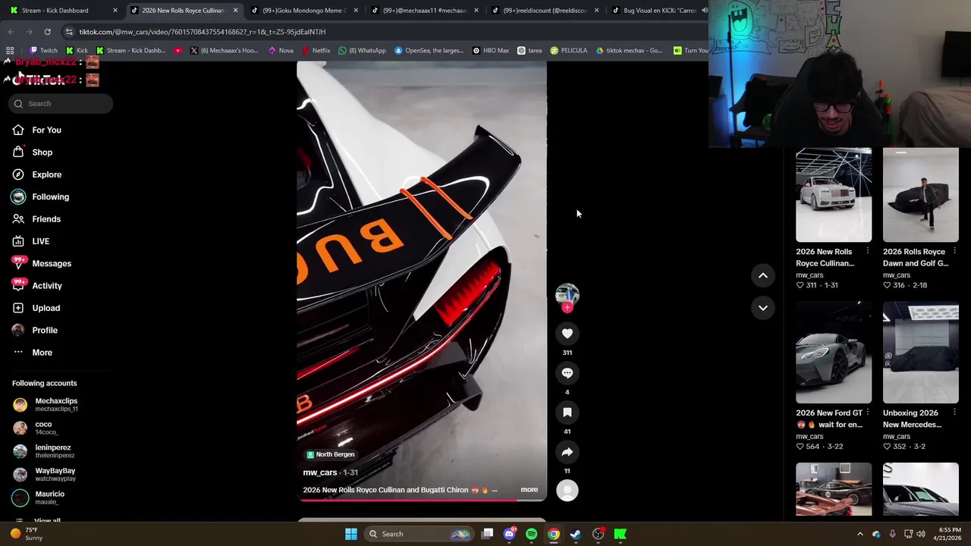
Task: Bookmark the video using the save icon
Action: (x=567, y=413)
